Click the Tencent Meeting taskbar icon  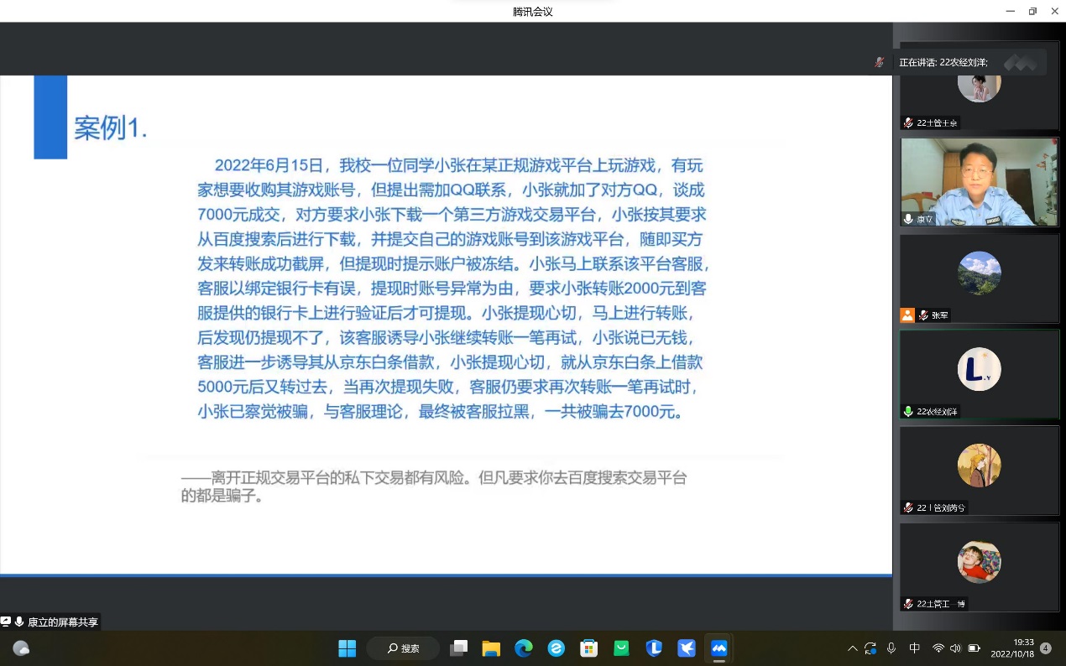[719, 648]
